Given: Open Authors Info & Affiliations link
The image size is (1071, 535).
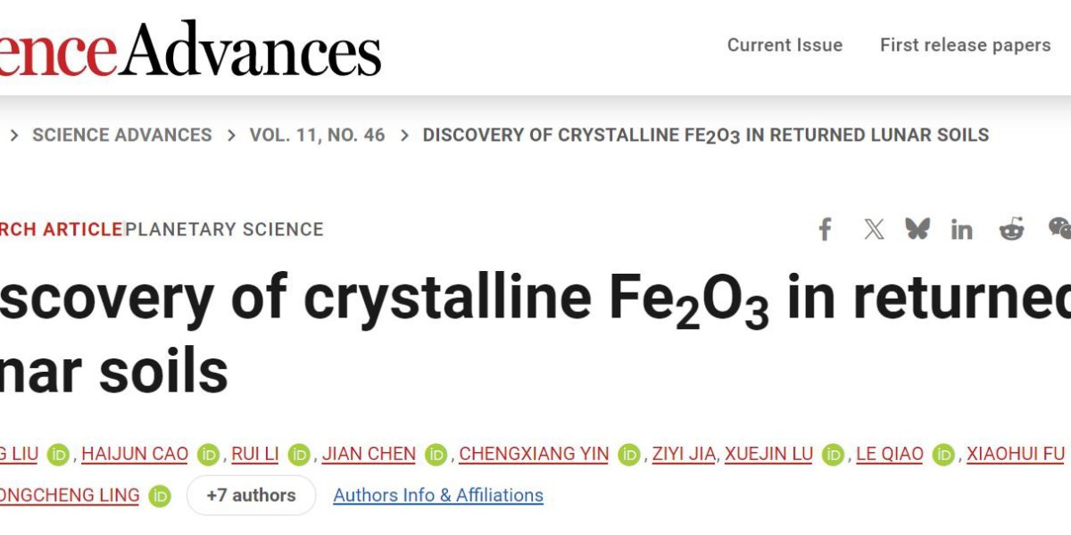Looking at the screenshot, I should pos(438,495).
